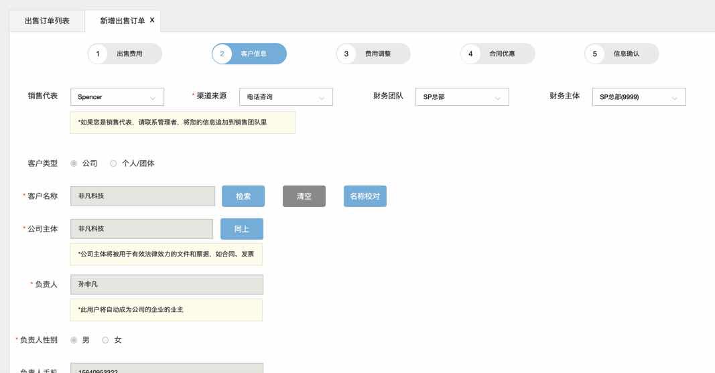Choose 个人/团体 customer type

click(x=113, y=163)
